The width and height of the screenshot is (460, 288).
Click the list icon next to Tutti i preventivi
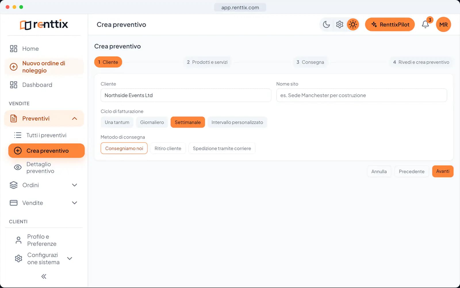tap(18, 135)
